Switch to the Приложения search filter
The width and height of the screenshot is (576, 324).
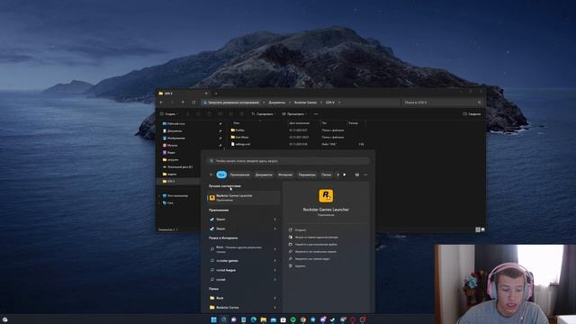(240, 175)
